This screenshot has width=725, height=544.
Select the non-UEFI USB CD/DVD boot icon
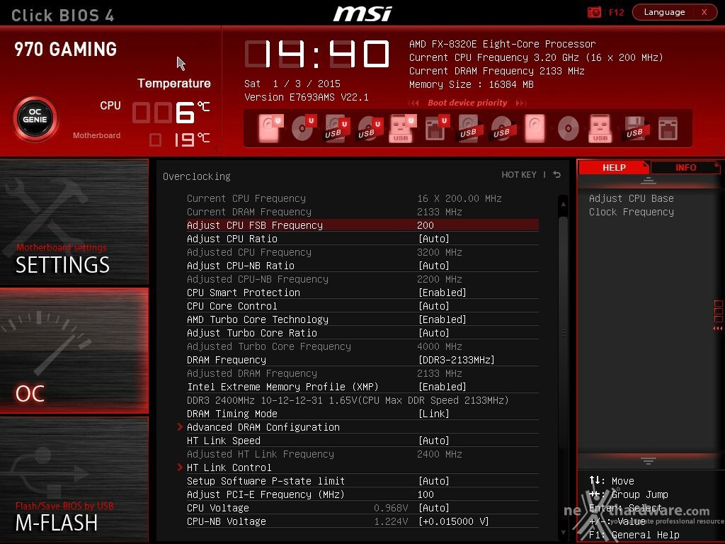(x=502, y=129)
